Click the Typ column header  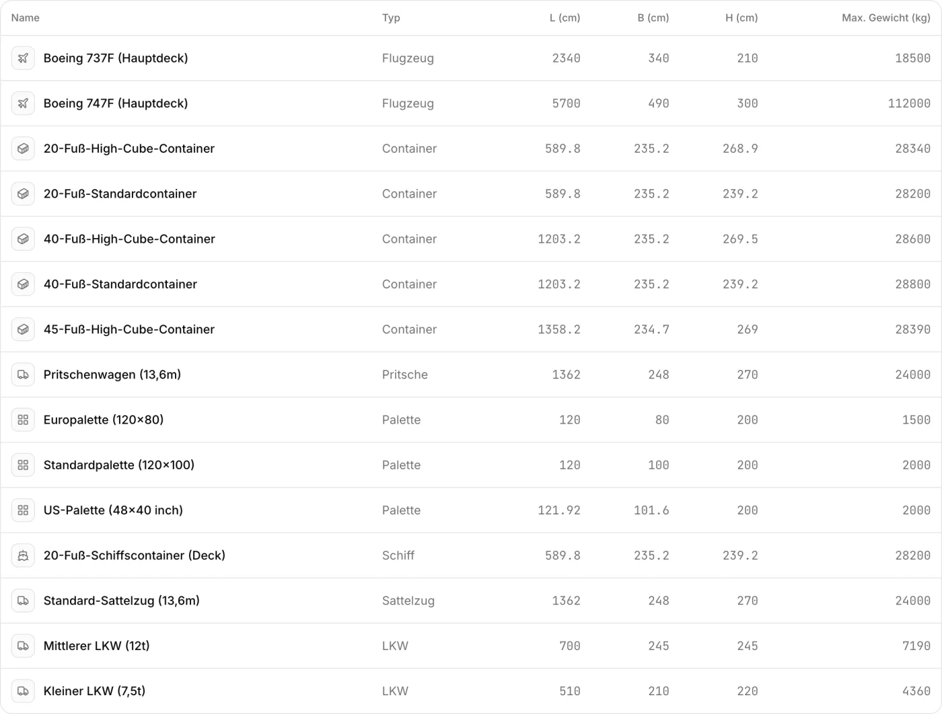(x=391, y=17)
